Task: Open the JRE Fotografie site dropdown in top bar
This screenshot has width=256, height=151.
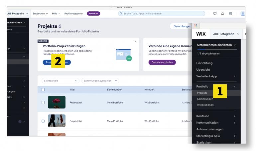Action: click(18, 14)
